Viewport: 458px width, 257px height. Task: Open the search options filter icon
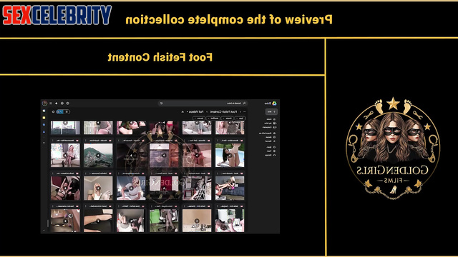(161, 103)
